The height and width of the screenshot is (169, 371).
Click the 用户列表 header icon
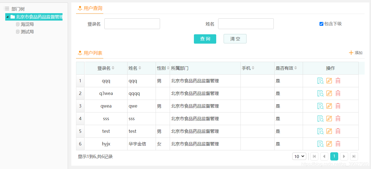coord(80,53)
